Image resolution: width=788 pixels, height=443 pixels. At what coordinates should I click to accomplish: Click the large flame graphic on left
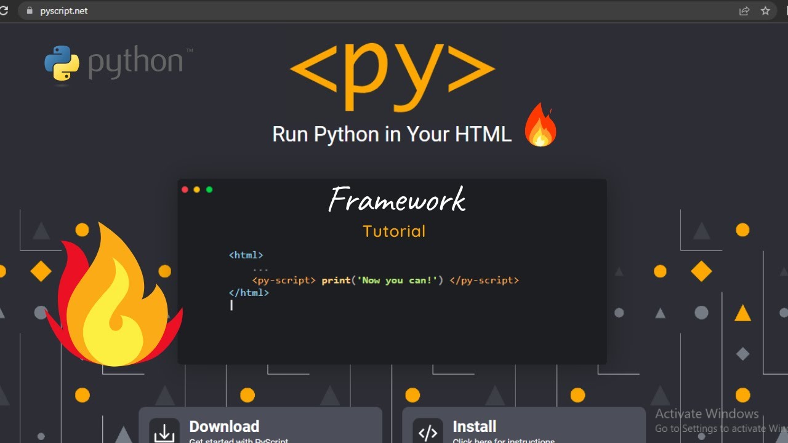(x=114, y=294)
